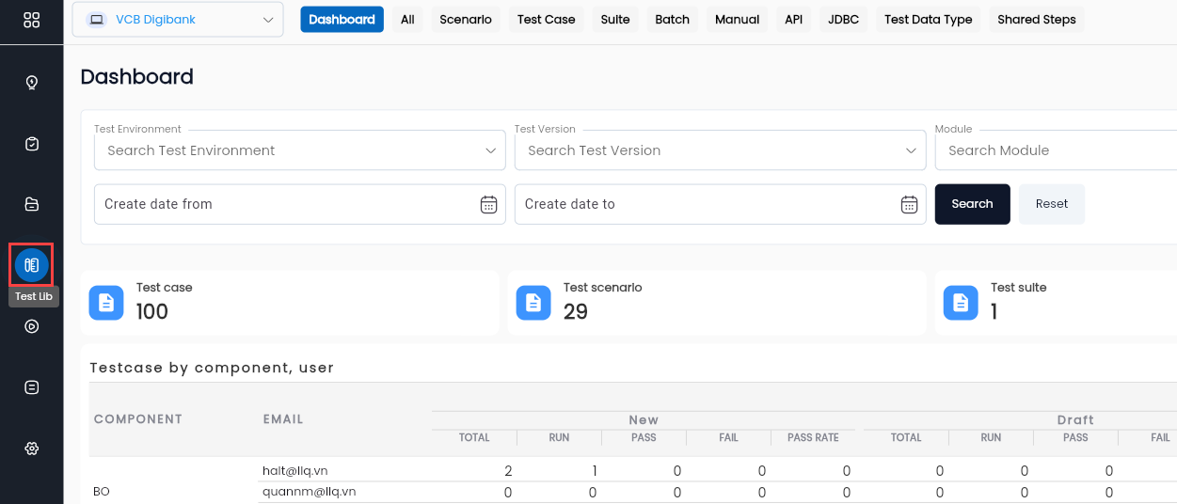Click the calendar icon for Create date from
The height and width of the screenshot is (504, 1177).
(488, 204)
